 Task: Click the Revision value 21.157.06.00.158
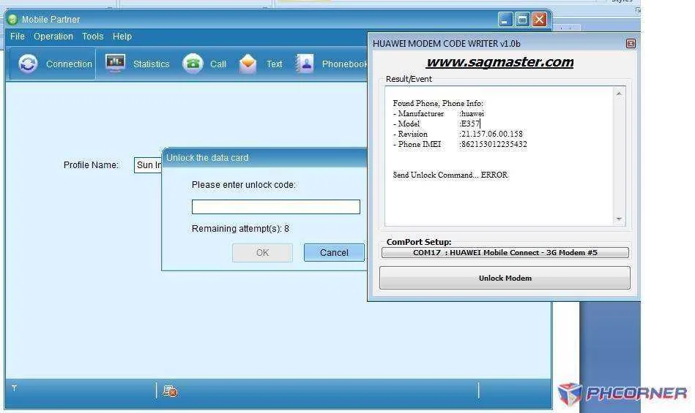(491, 134)
